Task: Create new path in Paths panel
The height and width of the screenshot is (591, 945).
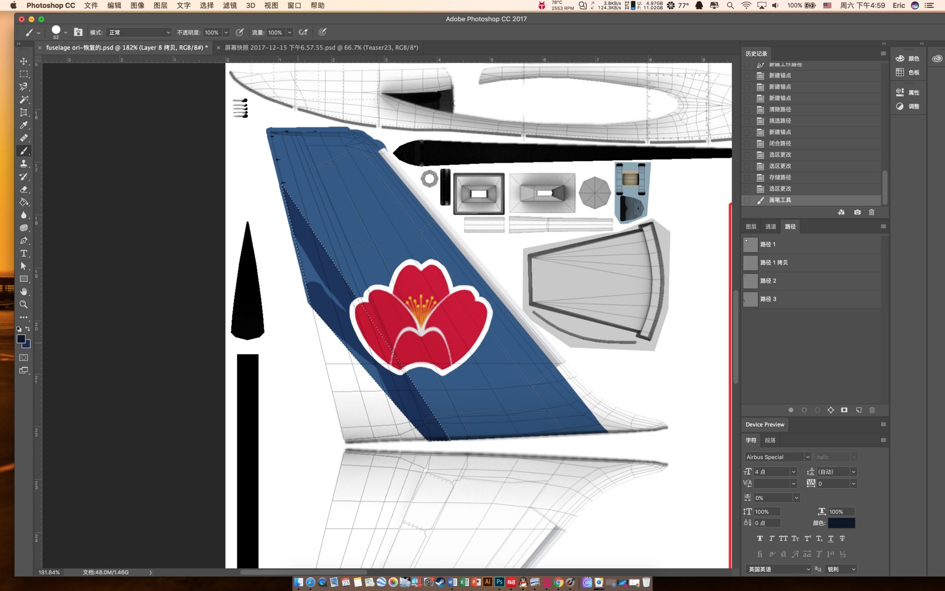Action: pos(859,410)
